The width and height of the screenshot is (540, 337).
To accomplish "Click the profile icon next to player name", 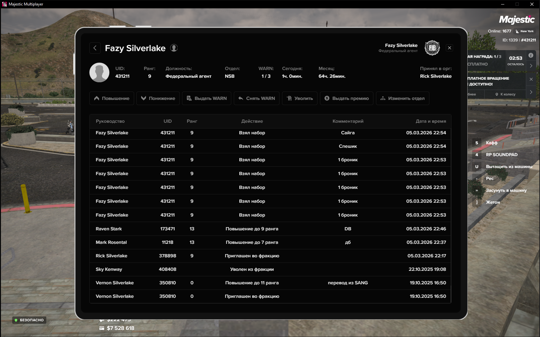I will 174,48.
